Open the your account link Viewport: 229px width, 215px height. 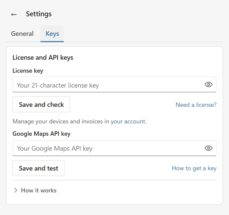[128, 121]
